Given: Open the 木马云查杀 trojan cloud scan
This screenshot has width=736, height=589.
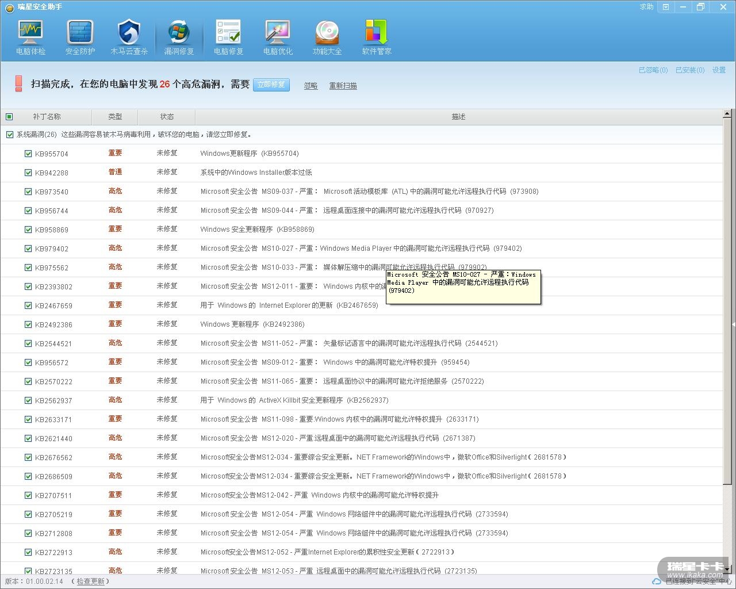Looking at the screenshot, I should coord(129,37).
